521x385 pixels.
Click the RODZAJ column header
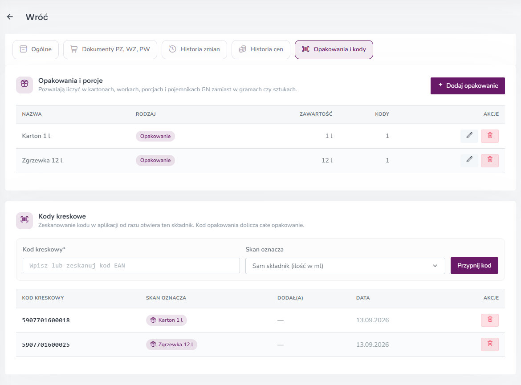(x=146, y=114)
